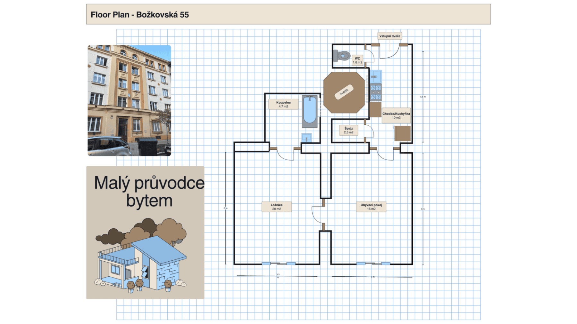Expand the Koupelna 4,7 m2 label

pos(283,104)
